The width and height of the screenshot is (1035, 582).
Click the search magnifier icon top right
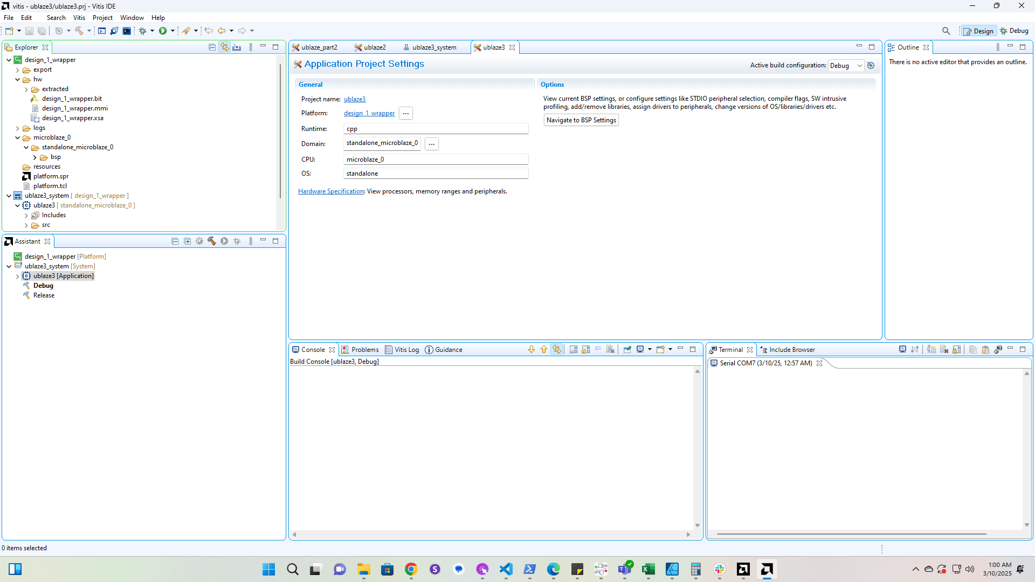click(x=946, y=31)
